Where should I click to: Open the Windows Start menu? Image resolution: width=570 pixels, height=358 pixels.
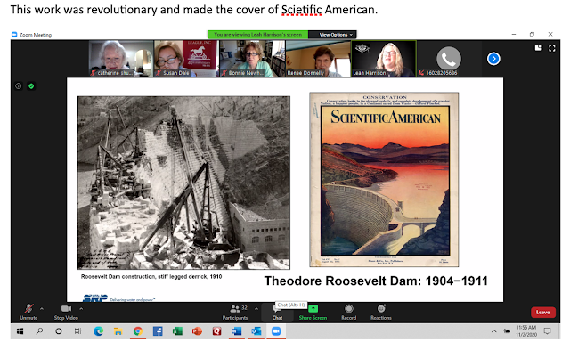pos(20,331)
